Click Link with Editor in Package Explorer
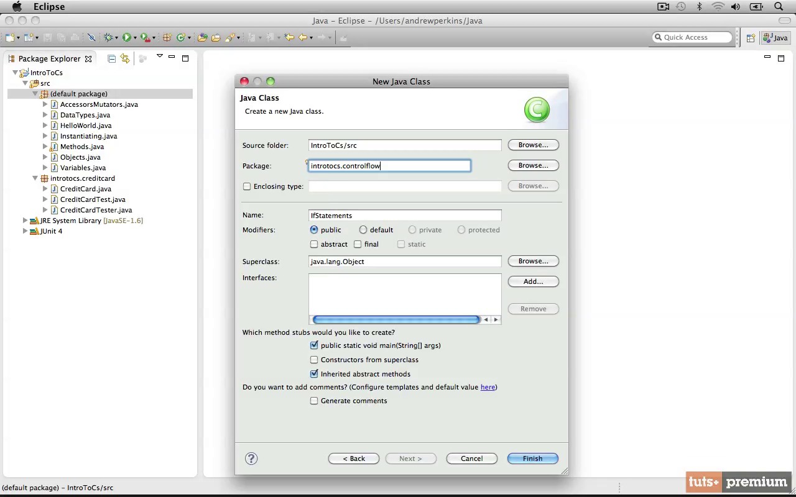796x497 pixels. (x=125, y=58)
